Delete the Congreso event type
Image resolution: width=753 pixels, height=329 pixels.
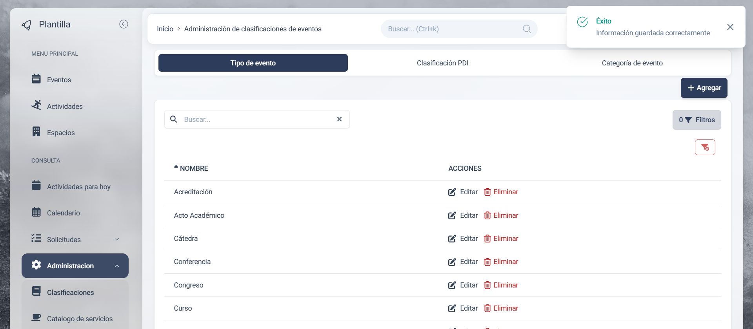pyautogui.click(x=501, y=285)
